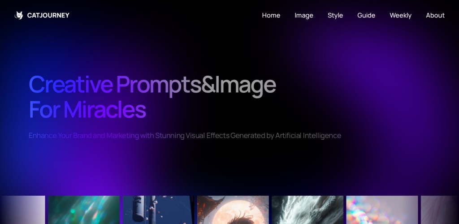Click the For Miracles heading line
Screen dimensions: 459x224
pyautogui.click(x=87, y=109)
